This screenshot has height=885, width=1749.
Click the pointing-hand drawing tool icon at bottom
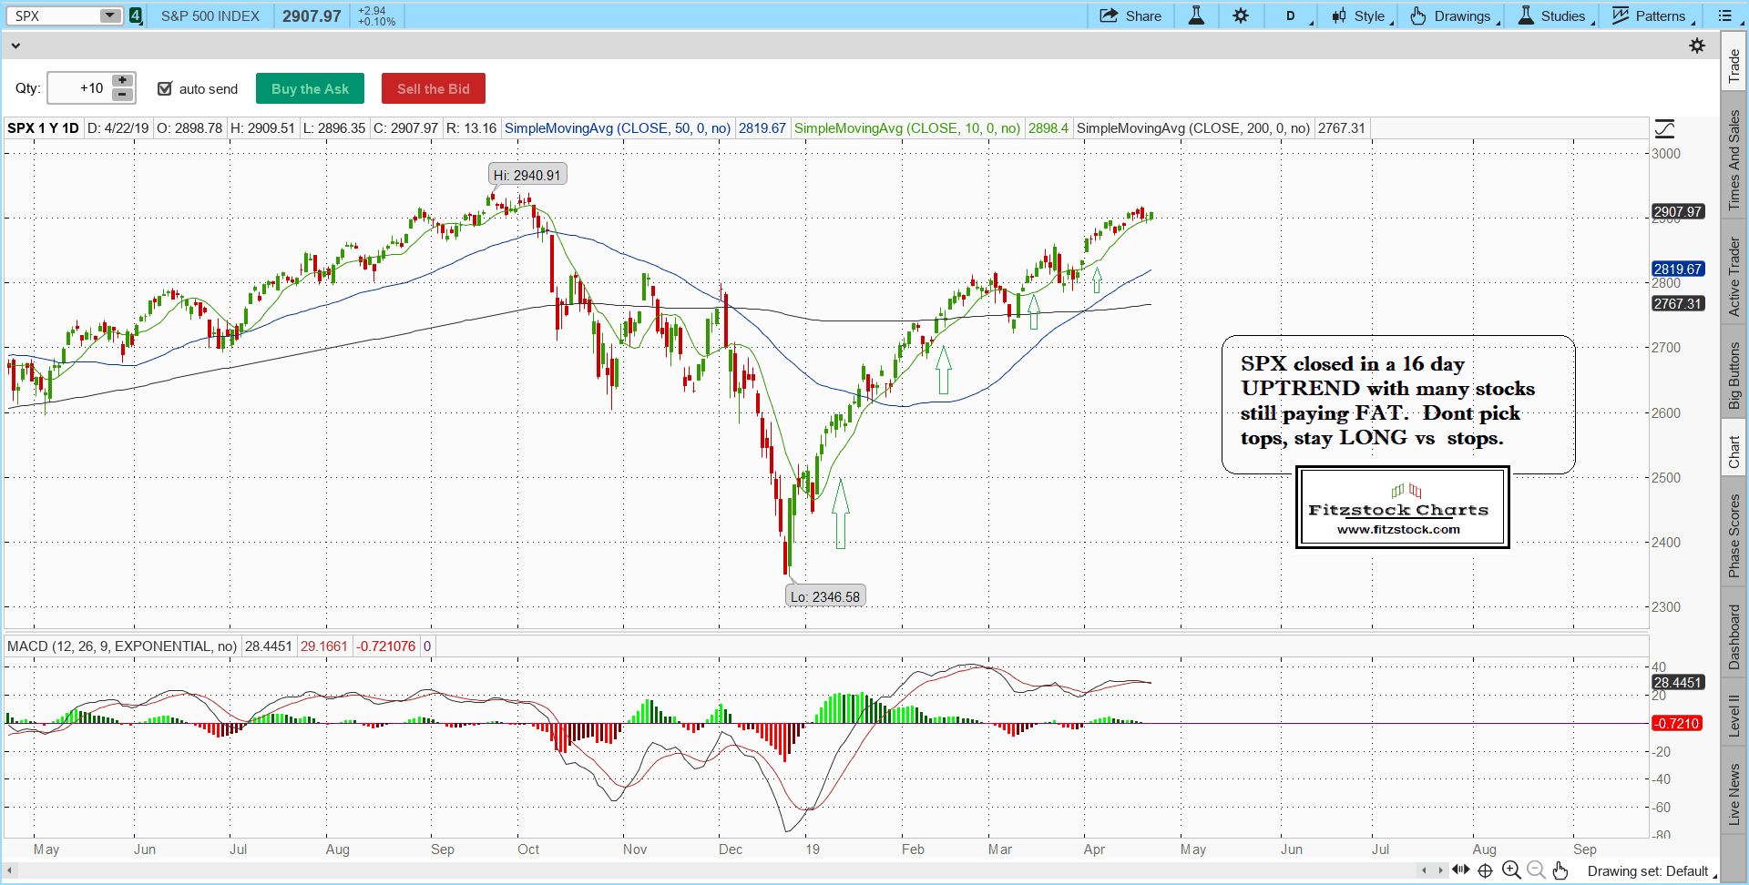pos(1560,870)
